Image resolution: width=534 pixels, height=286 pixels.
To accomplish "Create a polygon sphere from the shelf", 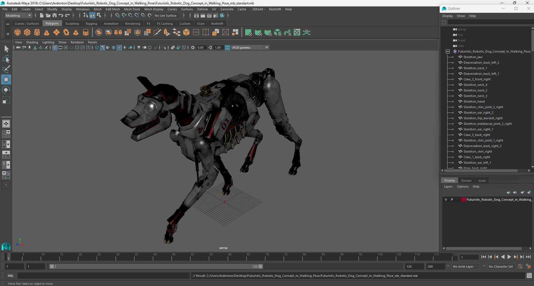I will tap(18, 33).
